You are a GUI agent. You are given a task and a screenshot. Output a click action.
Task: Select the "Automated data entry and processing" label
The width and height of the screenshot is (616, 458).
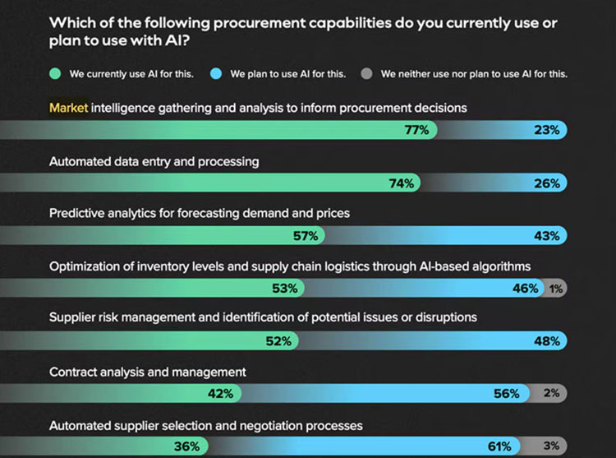tap(154, 161)
